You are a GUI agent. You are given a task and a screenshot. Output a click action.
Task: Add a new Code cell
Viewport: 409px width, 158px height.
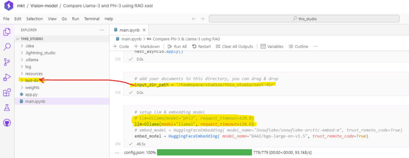point(121,46)
